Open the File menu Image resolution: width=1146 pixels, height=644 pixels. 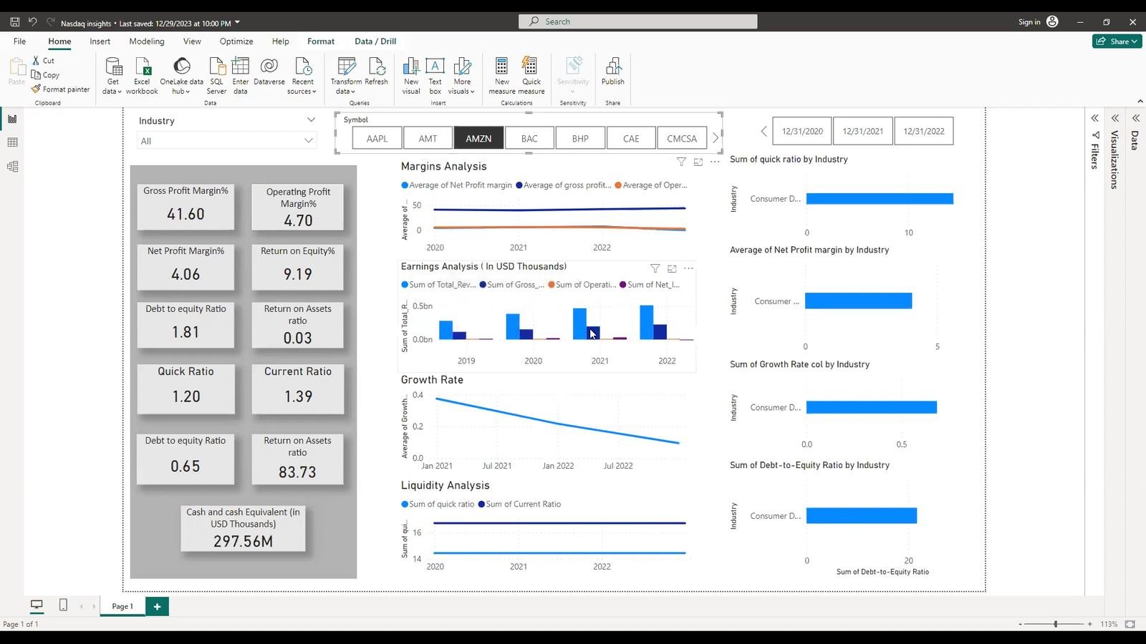(19, 41)
